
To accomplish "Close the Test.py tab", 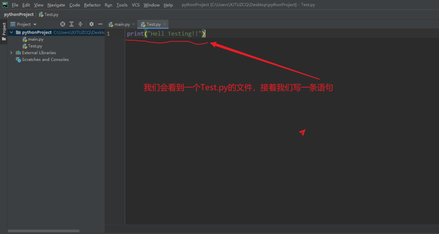I will 164,24.
